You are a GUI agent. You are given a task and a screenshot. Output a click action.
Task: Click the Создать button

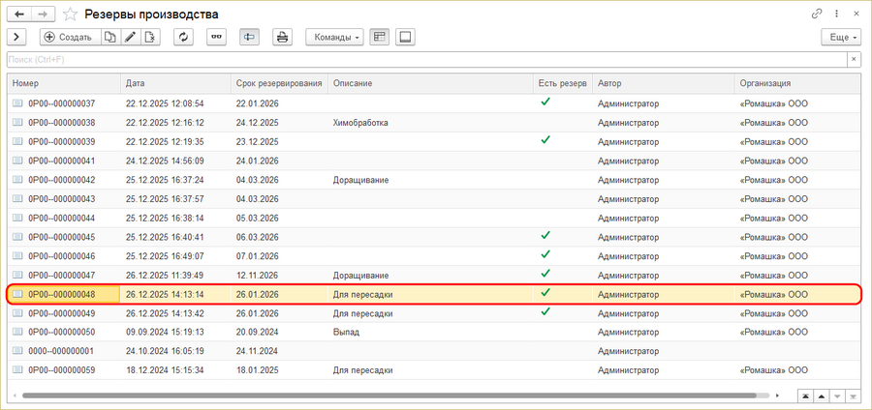68,37
